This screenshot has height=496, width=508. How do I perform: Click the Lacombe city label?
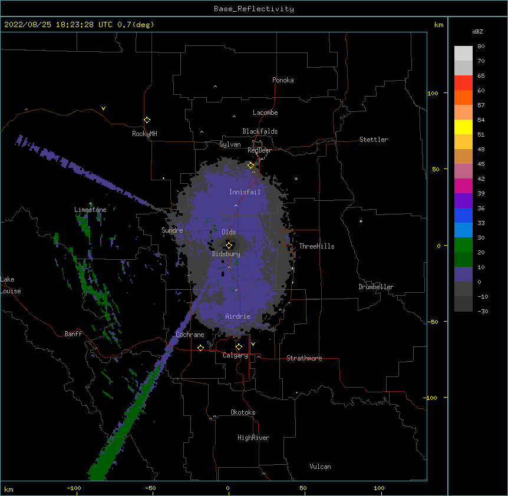click(265, 113)
